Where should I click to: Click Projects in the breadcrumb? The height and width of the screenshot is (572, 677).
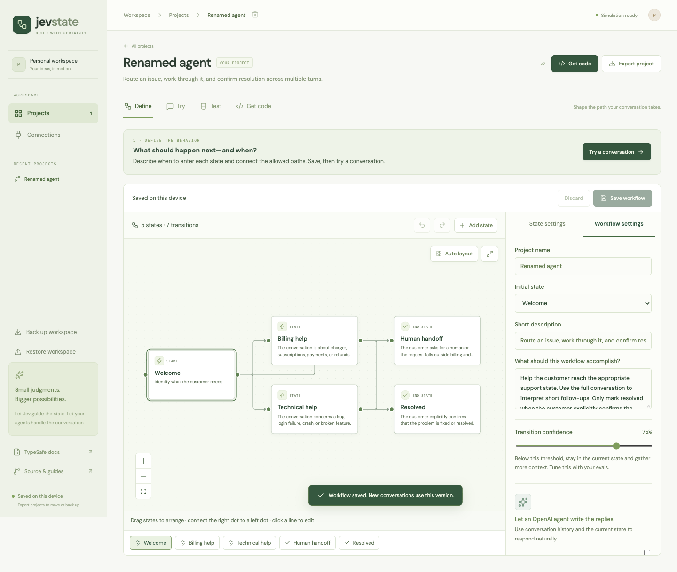pyautogui.click(x=179, y=15)
